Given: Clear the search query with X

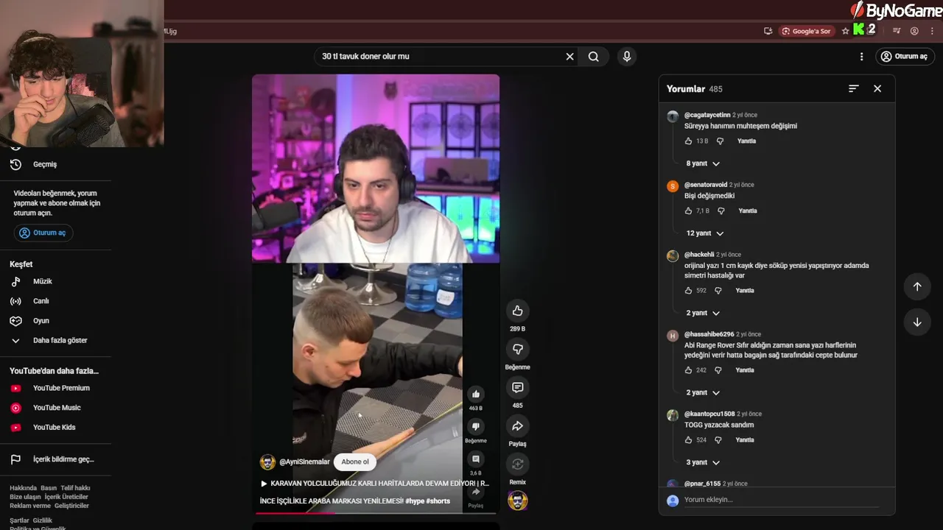Looking at the screenshot, I should click(x=569, y=57).
